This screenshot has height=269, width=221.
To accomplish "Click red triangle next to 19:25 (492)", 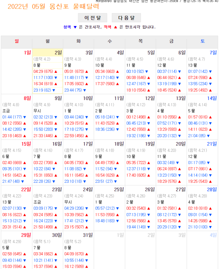I will tap(210, 90).
